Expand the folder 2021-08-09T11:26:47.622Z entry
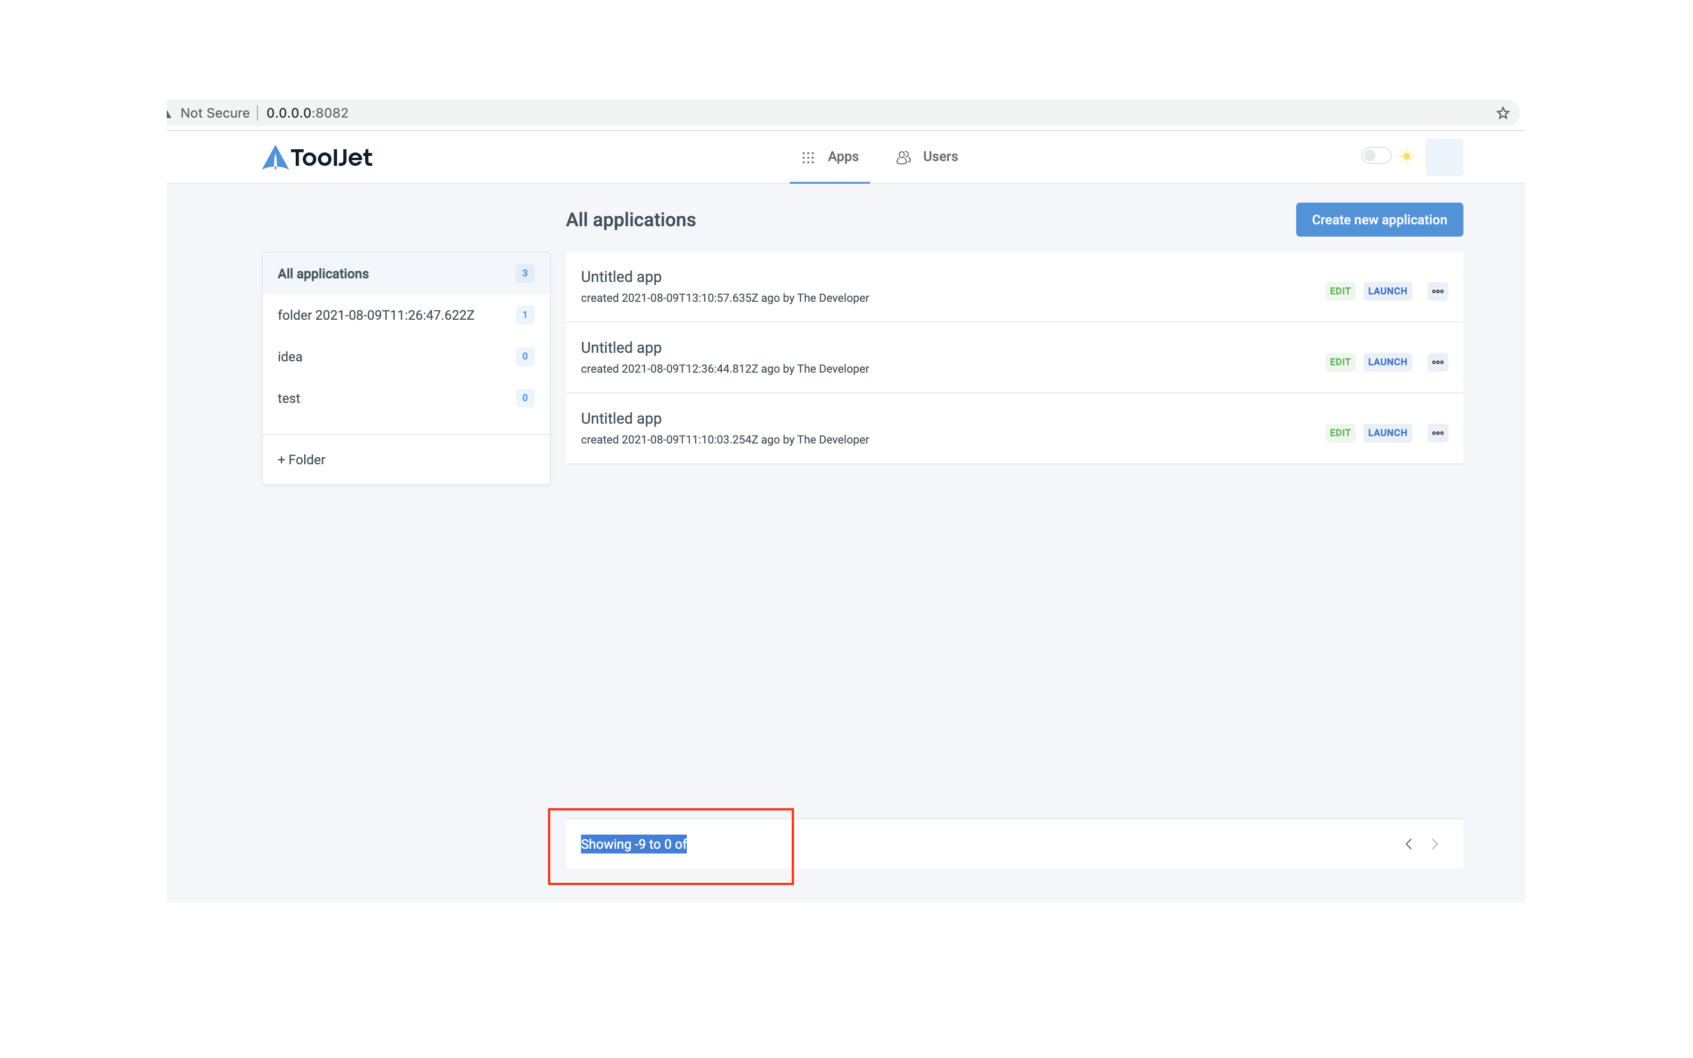 coord(376,315)
